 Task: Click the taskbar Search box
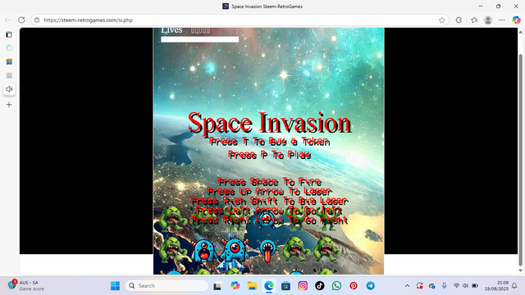(x=167, y=286)
